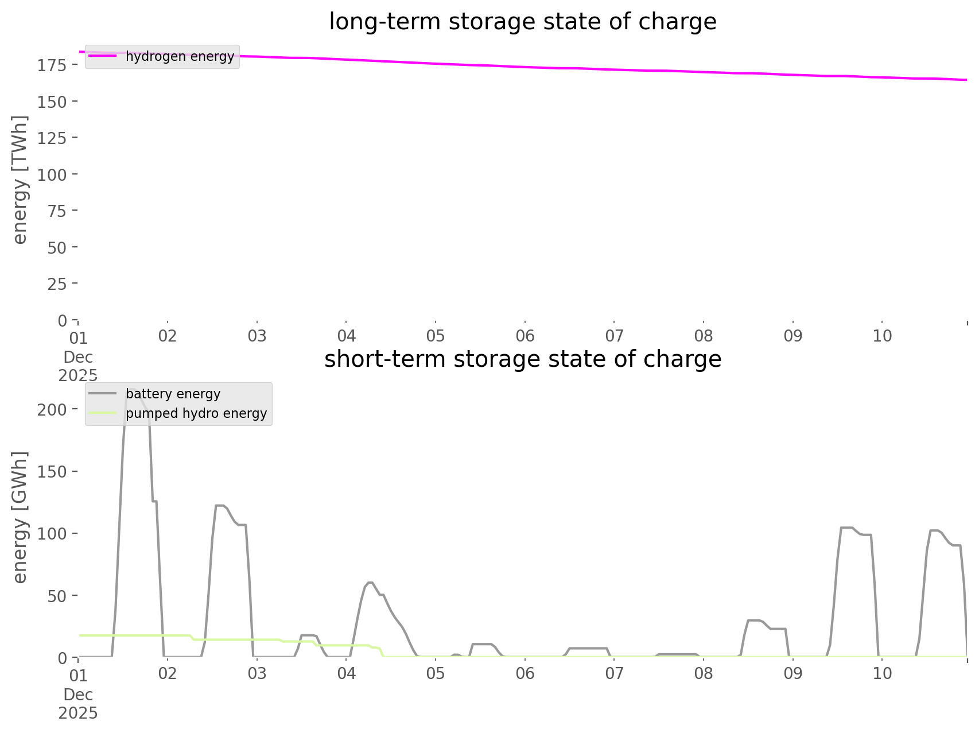This screenshot has height=733, width=979.
Task: Click the 03 date tick in upper chart
Action: click(257, 336)
